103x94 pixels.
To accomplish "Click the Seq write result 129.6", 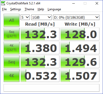I will coord(80,62).
